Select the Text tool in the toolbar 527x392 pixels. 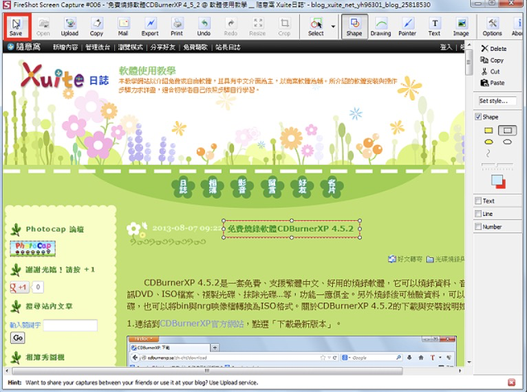pyautogui.click(x=435, y=27)
